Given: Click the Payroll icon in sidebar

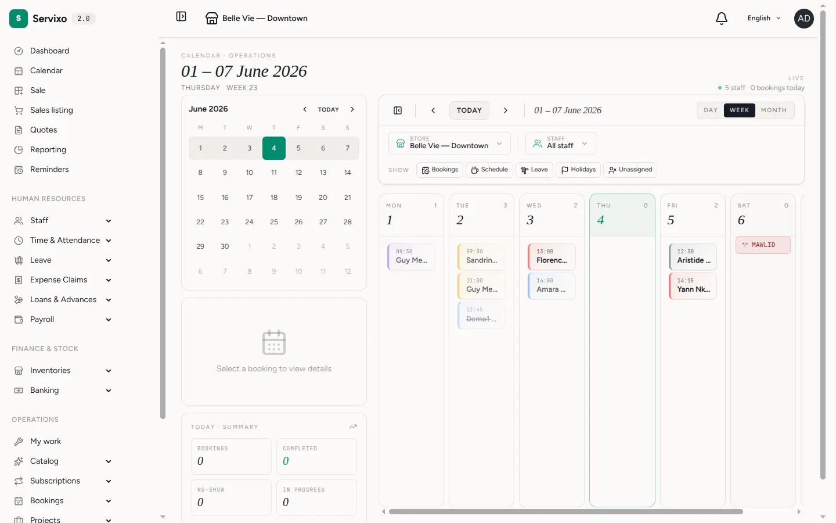Looking at the screenshot, I should (19, 320).
